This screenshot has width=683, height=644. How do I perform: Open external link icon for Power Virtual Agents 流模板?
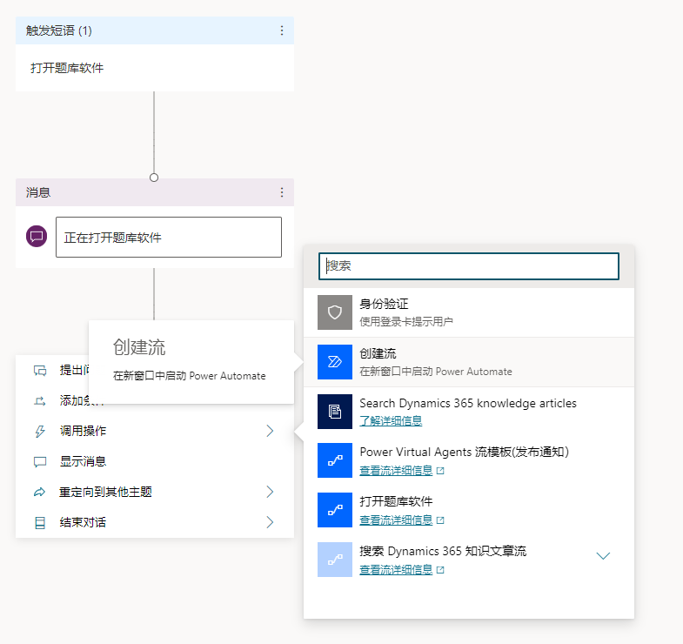(440, 471)
